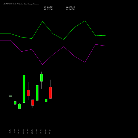Click the tall green candle for 23 Mar

(x=24, y=89)
